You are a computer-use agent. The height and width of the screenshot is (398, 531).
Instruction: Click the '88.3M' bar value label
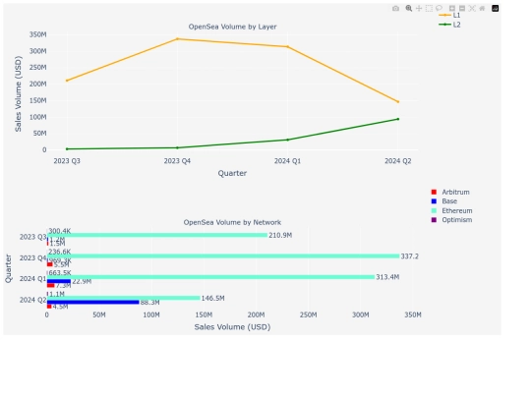point(150,303)
